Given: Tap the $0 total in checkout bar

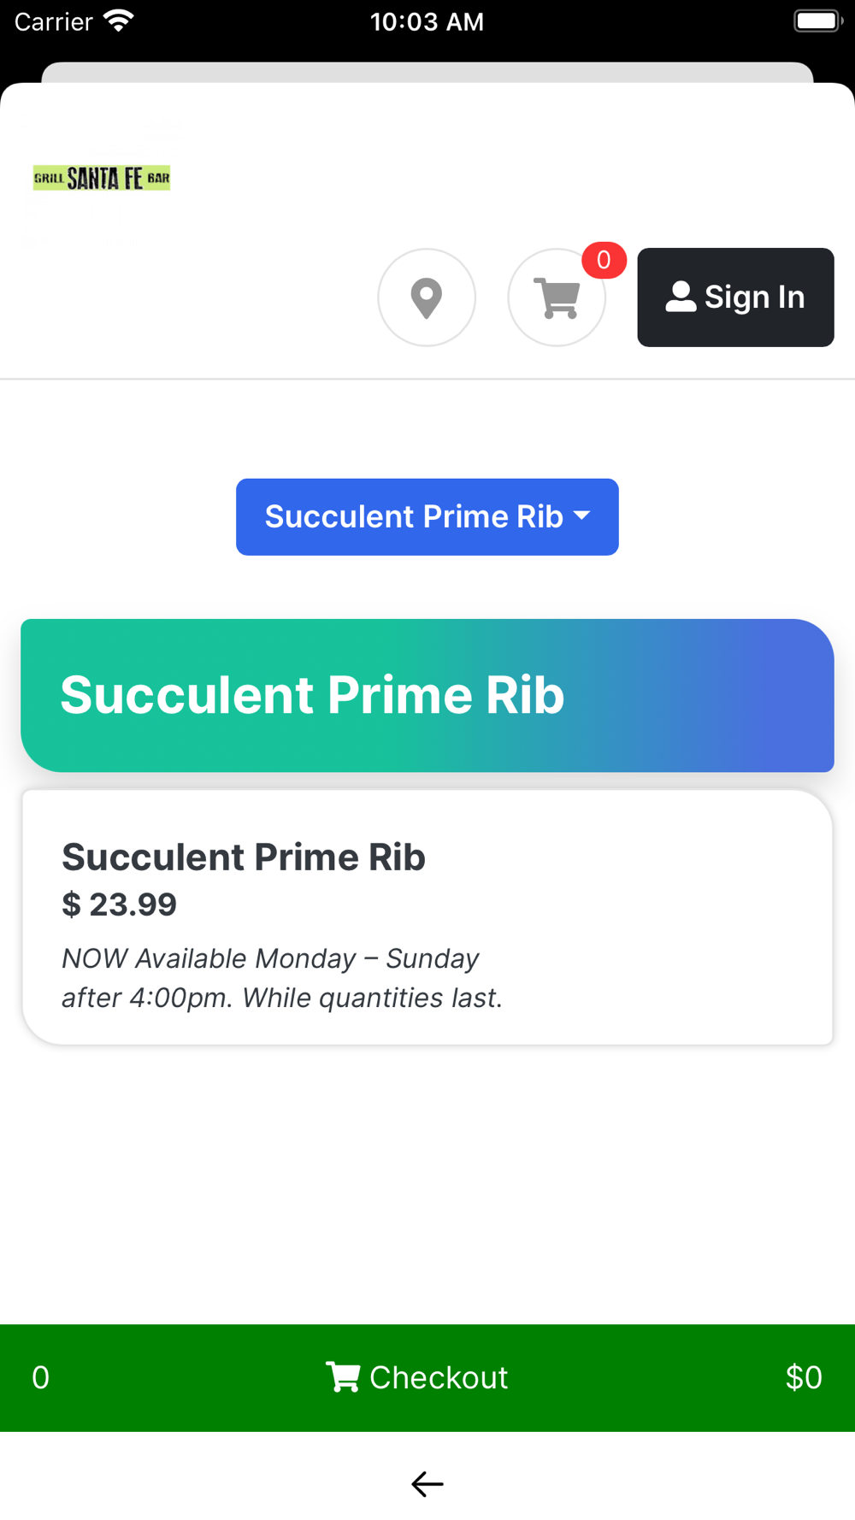Looking at the screenshot, I should click(804, 1378).
